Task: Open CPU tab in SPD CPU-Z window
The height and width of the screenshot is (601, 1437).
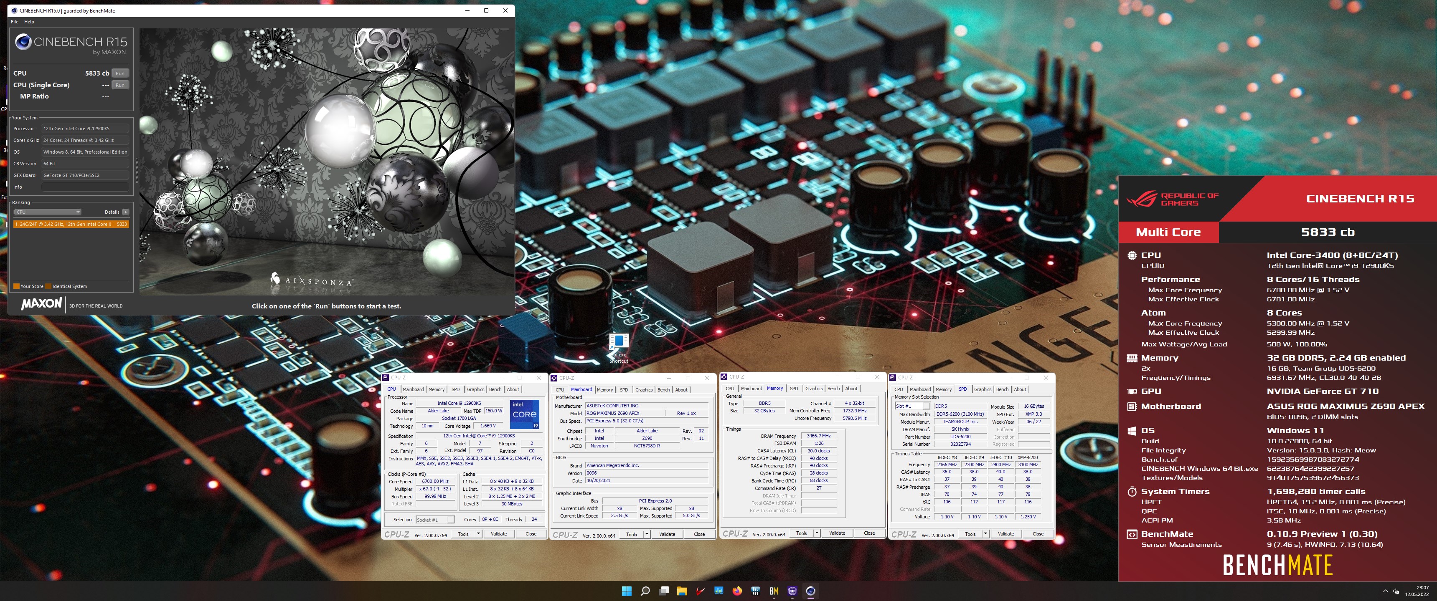Action: click(898, 389)
